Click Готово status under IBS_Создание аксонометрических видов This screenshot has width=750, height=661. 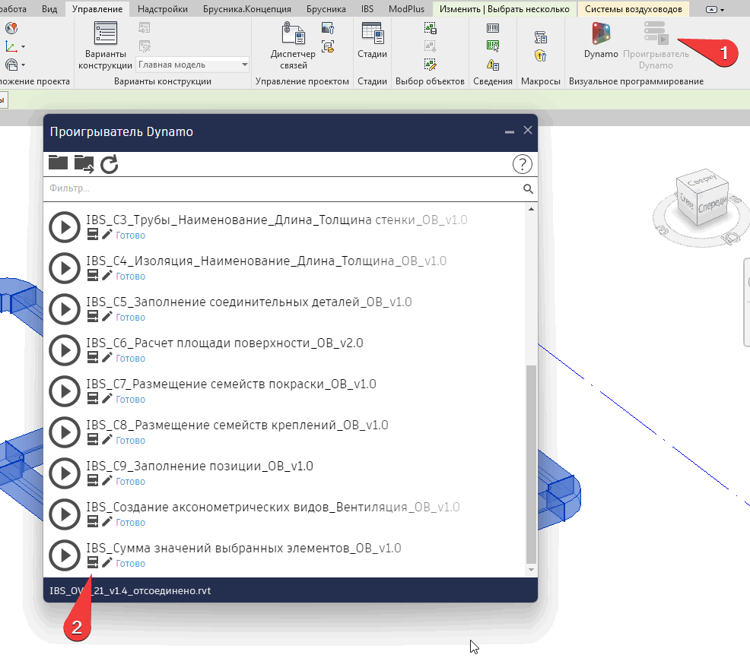(131, 523)
